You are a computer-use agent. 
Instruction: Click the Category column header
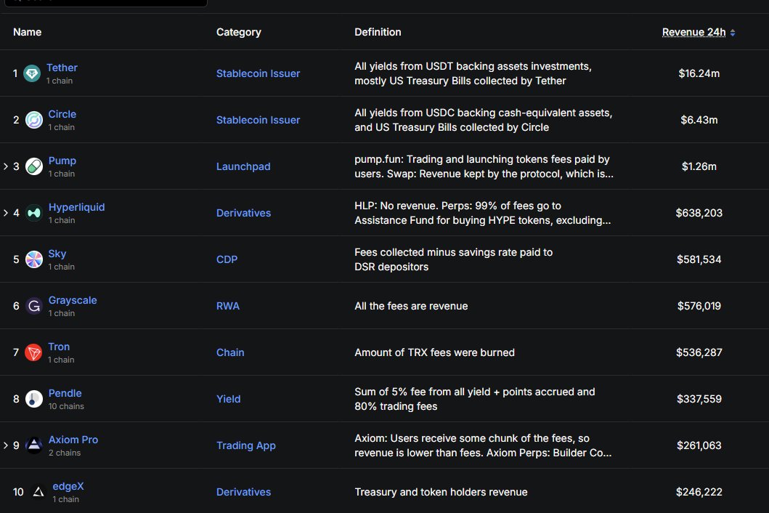pyautogui.click(x=238, y=32)
